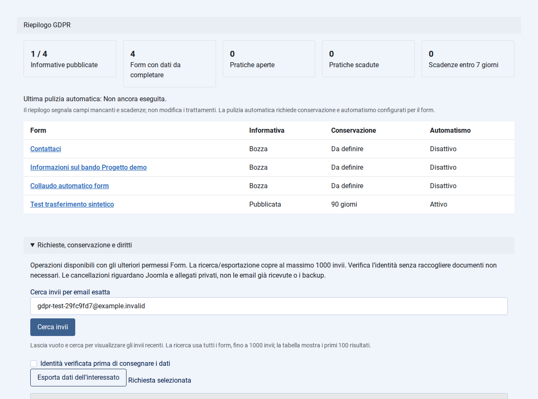The width and height of the screenshot is (538, 399).
Task: Click Disattivo in Informazioni sul bando row
Action: point(443,168)
